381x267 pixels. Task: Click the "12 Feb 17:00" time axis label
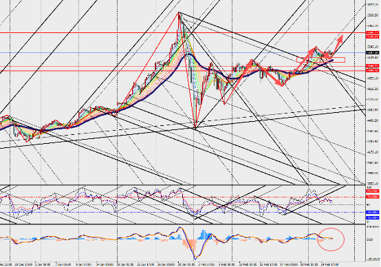268,264
